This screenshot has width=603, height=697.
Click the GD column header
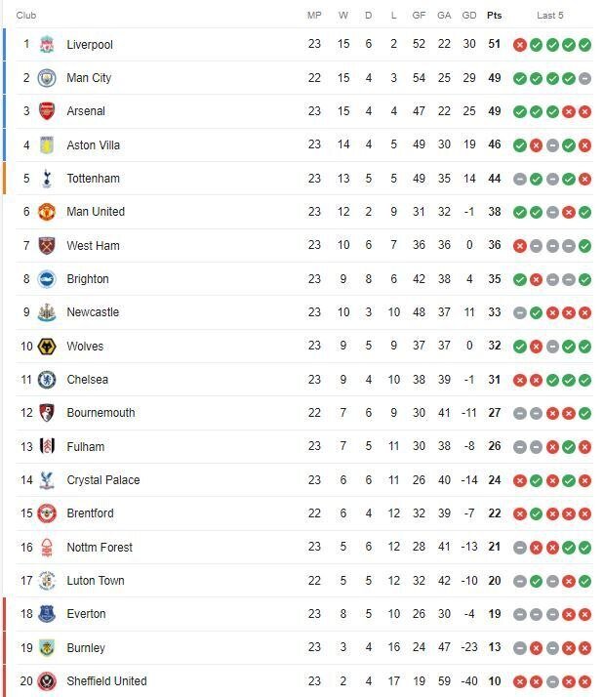[469, 16]
